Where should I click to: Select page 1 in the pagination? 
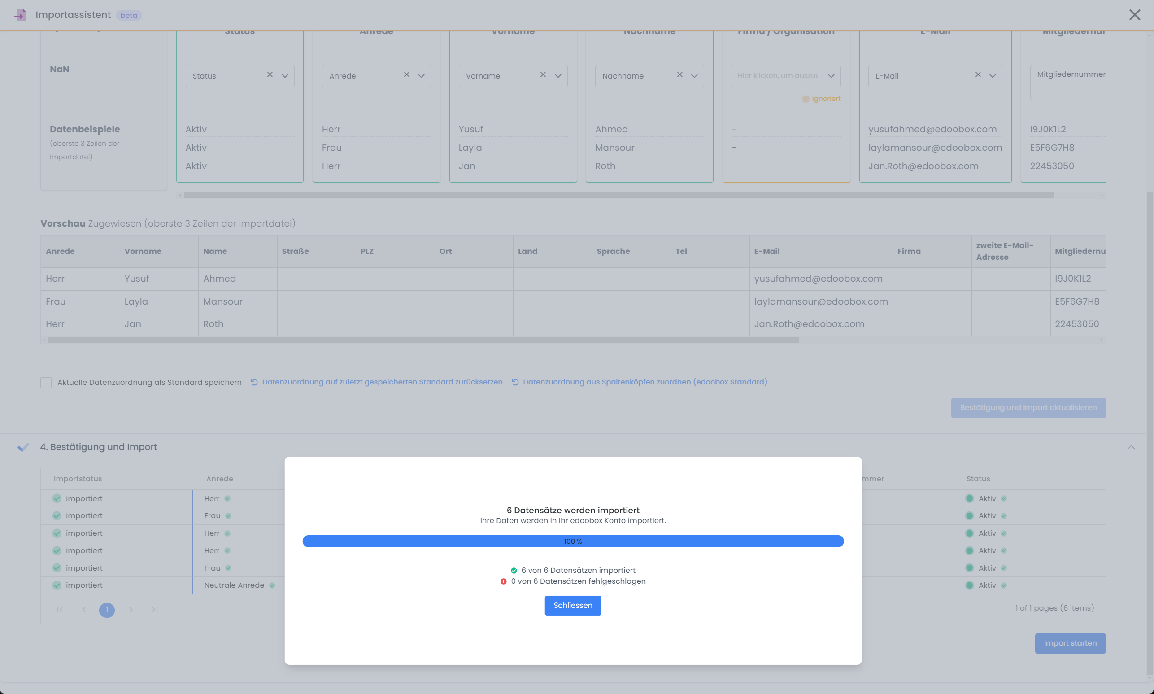pos(107,610)
